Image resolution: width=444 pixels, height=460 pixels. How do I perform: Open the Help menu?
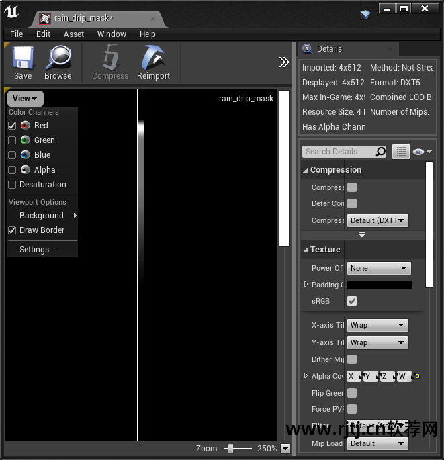pos(148,34)
